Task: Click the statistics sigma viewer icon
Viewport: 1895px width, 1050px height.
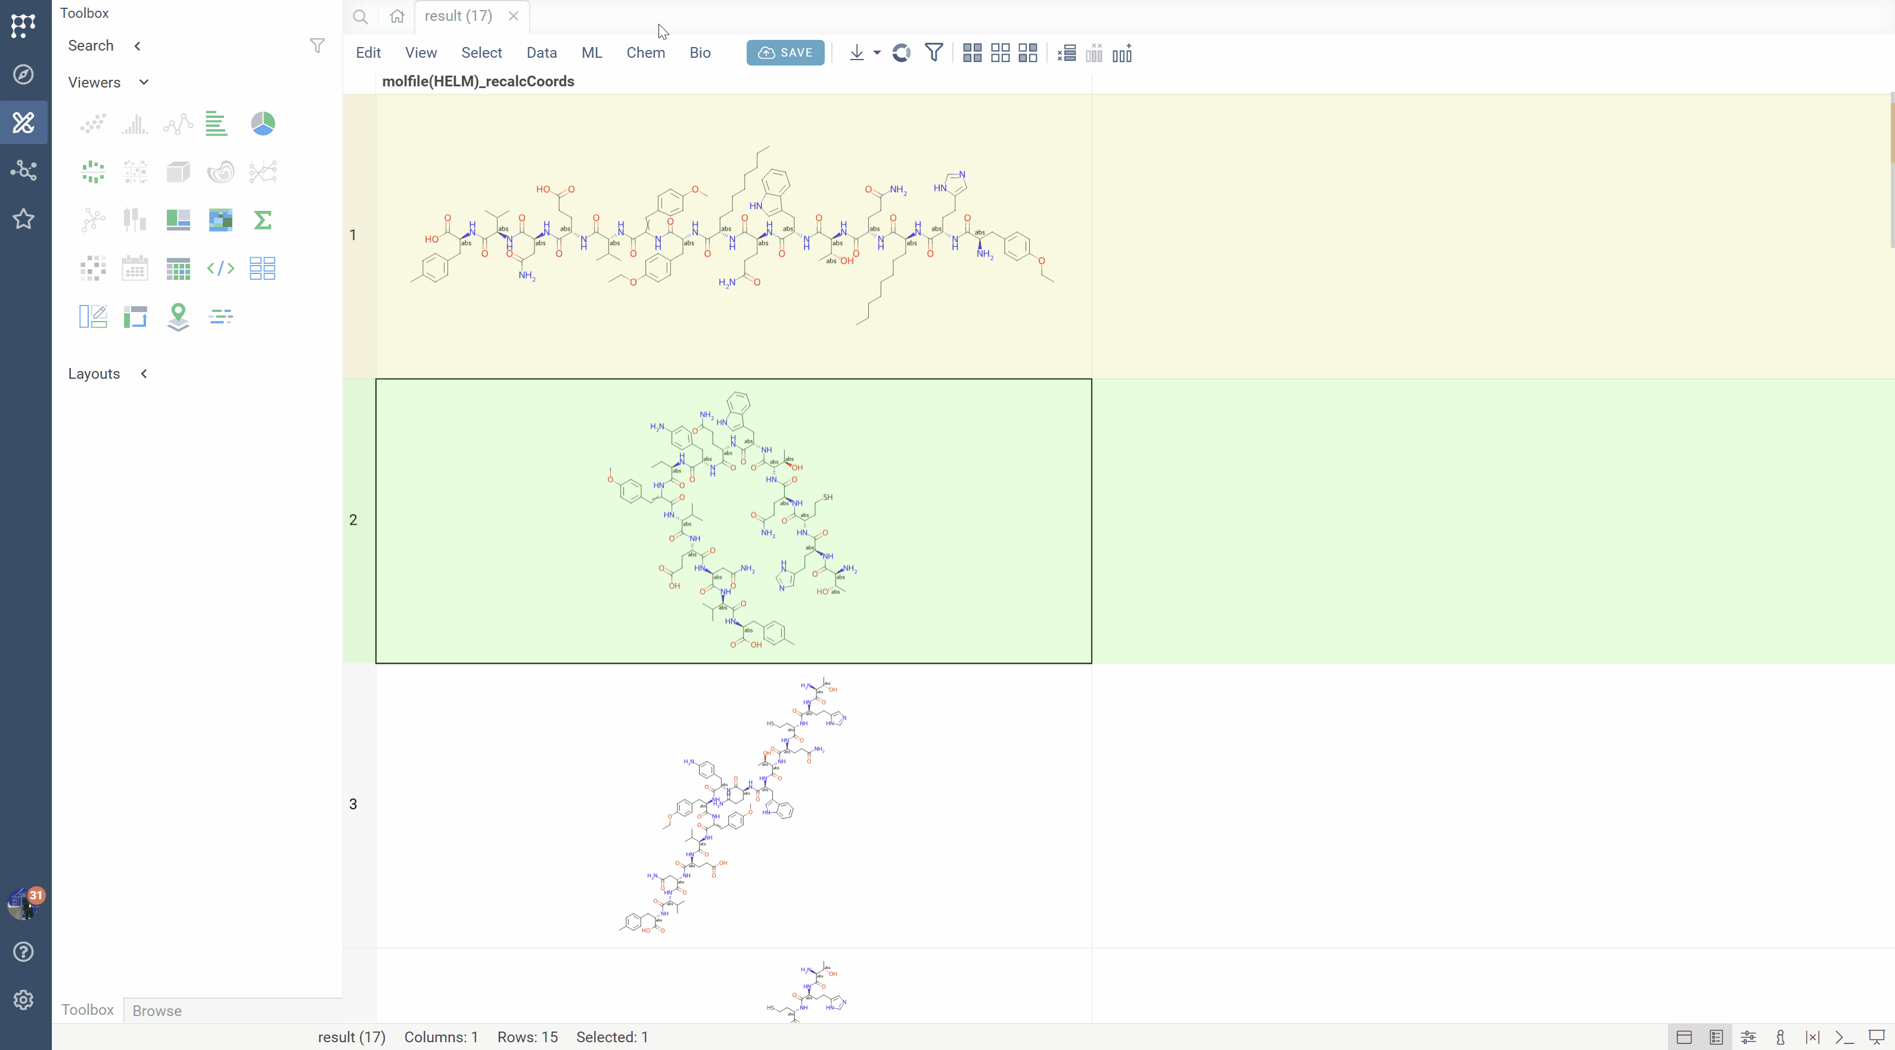Action: 263,220
